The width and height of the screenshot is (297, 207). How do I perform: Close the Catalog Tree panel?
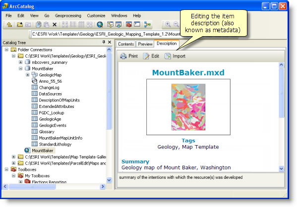coord(110,42)
